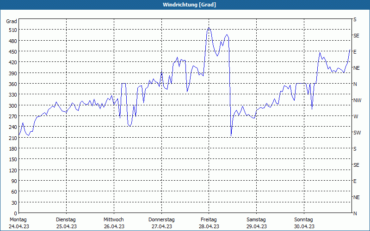Pick the date 25.04.23
This screenshot has height=231, width=370.
[x=67, y=227]
